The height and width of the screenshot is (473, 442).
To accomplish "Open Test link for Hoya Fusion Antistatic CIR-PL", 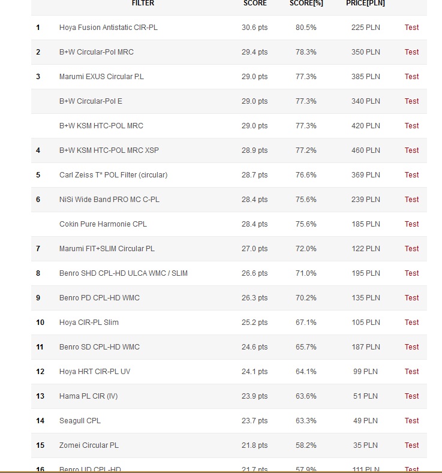I will (x=411, y=28).
